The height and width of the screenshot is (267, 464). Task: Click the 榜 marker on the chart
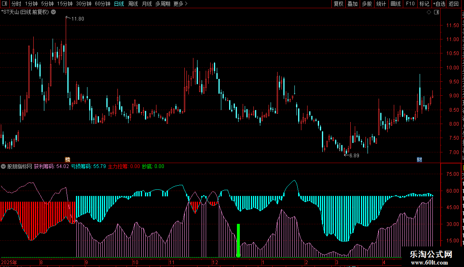(x=67, y=159)
